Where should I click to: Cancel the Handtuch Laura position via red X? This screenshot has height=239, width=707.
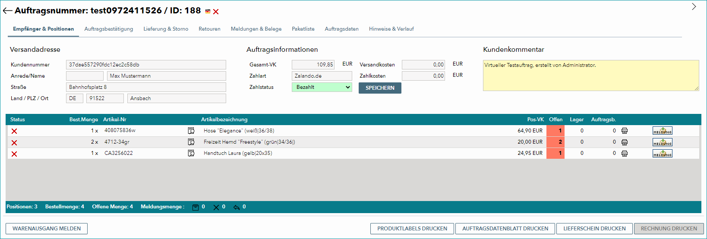pos(14,154)
